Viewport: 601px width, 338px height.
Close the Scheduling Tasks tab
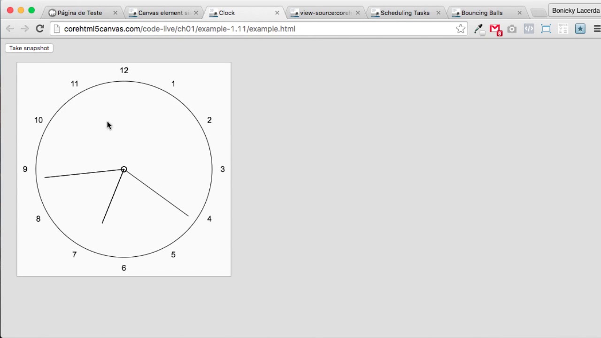439,13
